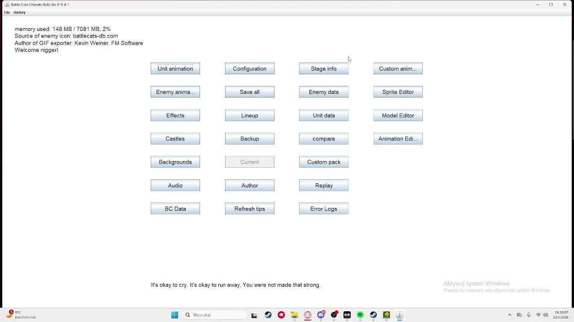
Task: Show hidden system tray icons
Action: [509, 315]
